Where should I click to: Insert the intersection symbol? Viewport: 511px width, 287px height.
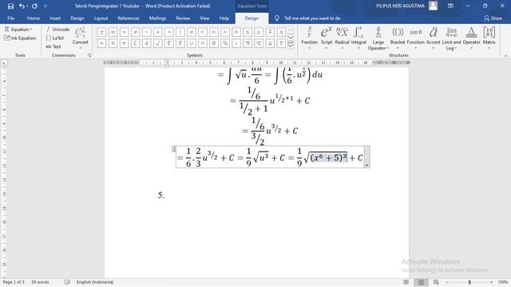coord(202,43)
